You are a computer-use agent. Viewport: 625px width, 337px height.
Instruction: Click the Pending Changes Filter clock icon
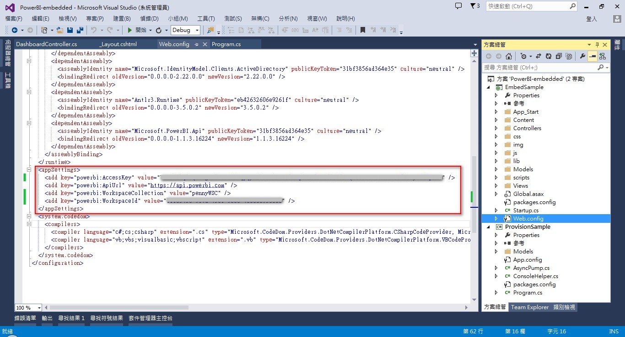click(523, 56)
